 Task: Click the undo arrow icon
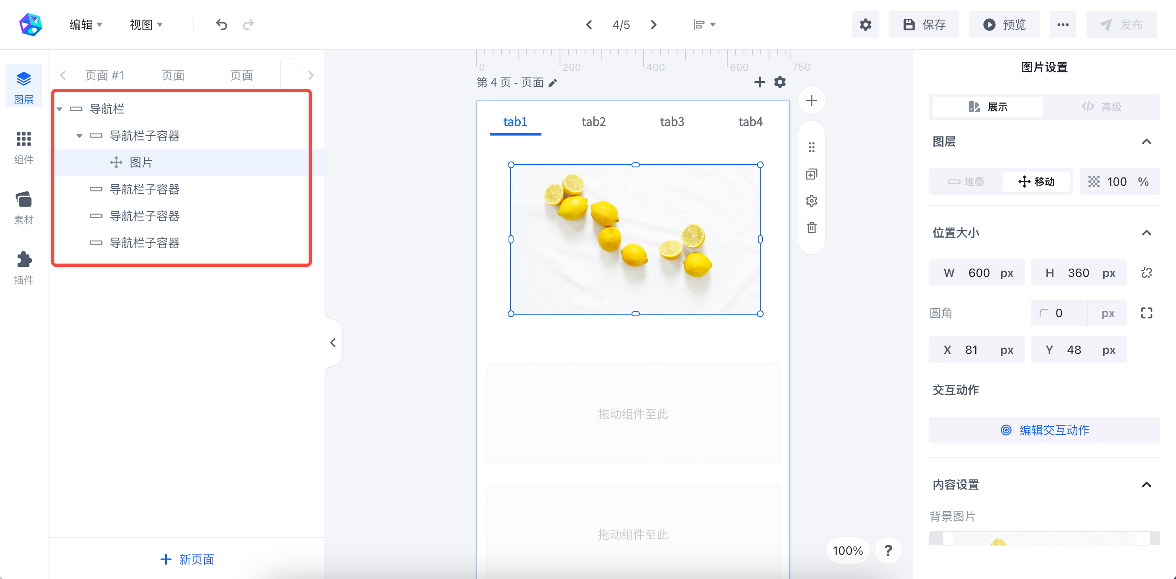tap(221, 25)
